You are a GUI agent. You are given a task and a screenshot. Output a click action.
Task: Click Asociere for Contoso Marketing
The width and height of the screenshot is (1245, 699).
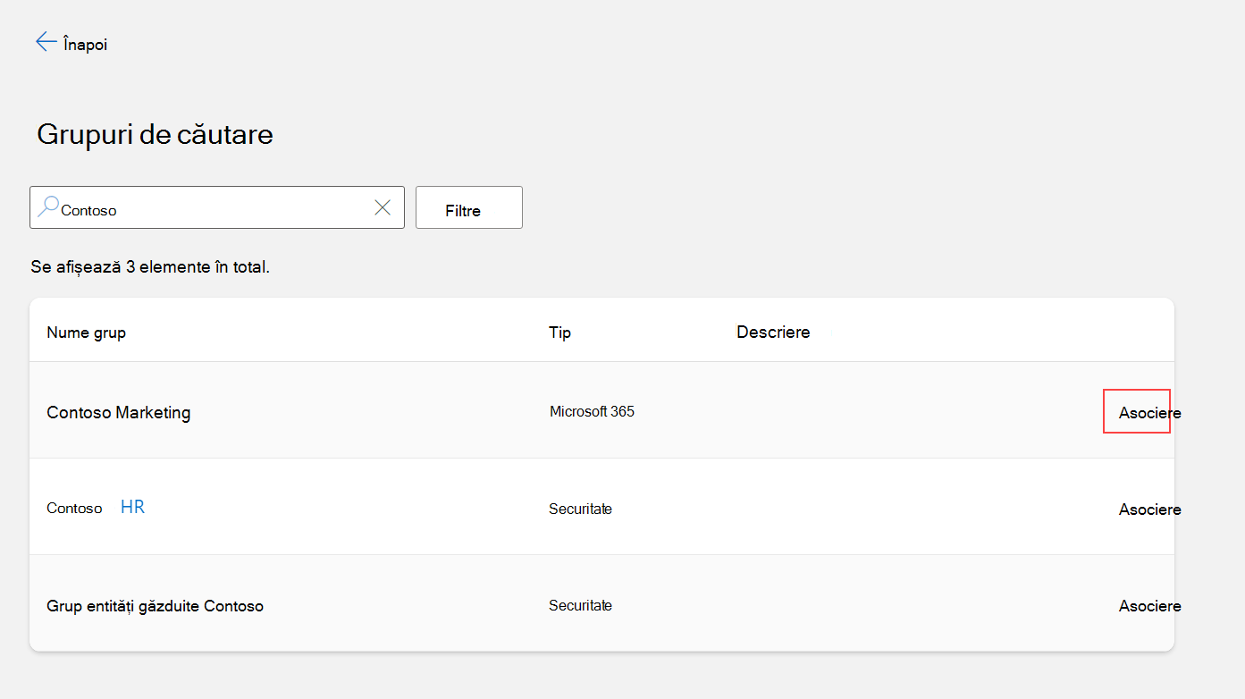click(1149, 413)
